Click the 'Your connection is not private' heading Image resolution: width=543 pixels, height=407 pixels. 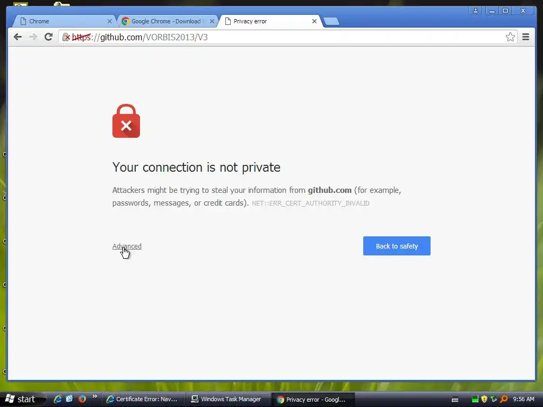pos(196,167)
